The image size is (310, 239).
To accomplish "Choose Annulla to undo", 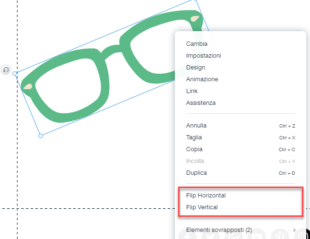I will coord(196,126).
